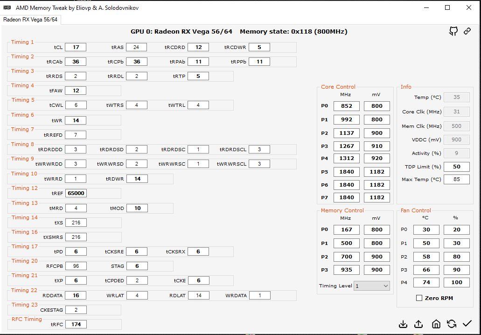
Task: Select the Radeon RX Vega 56/64 tab
Action: pyautogui.click(x=30, y=19)
